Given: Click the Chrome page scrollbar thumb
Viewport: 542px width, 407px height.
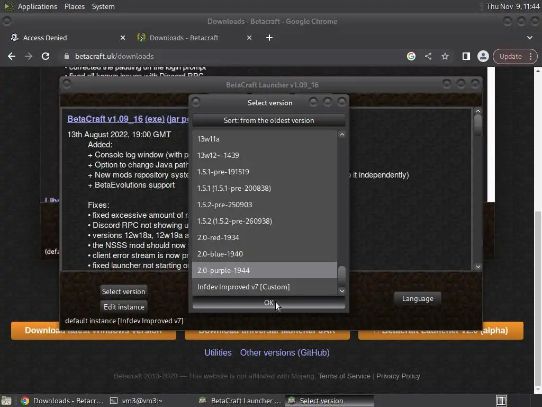Looking at the screenshot, I should pos(538,298).
